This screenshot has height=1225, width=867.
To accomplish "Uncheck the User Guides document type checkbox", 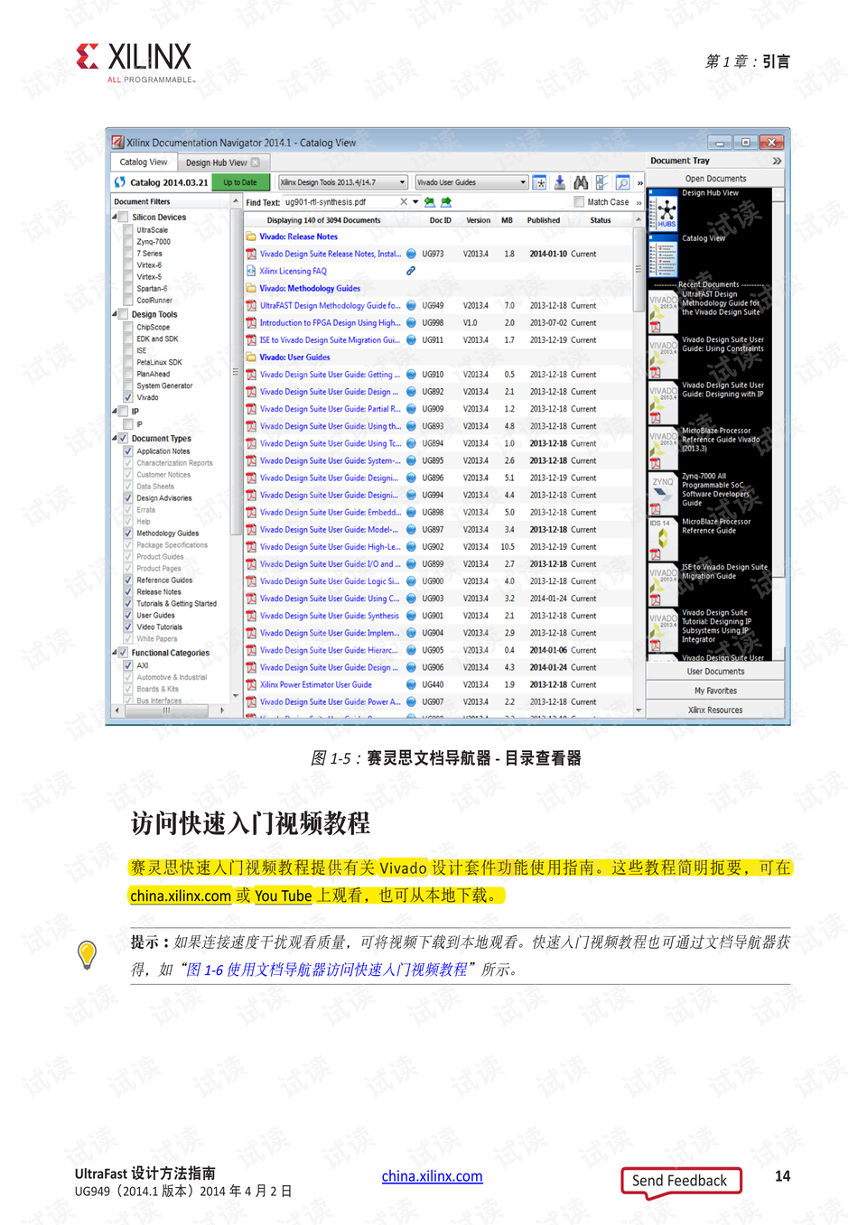I will [128, 616].
